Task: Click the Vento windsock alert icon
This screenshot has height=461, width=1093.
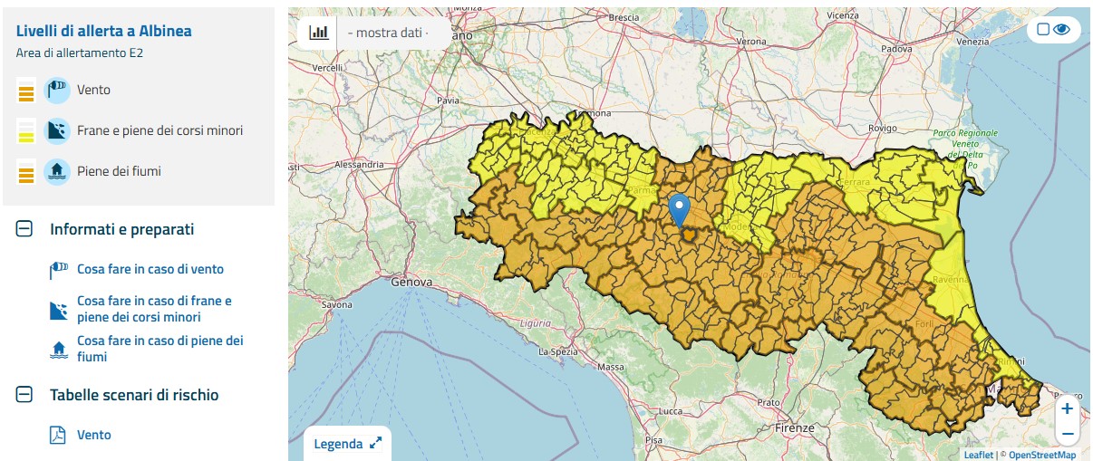Action: coord(57,90)
